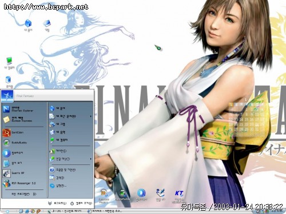The image size is (286, 214).
Task: Click the 로그오프 Log Off button
Action: pyautogui.click(x=57, y=203)
